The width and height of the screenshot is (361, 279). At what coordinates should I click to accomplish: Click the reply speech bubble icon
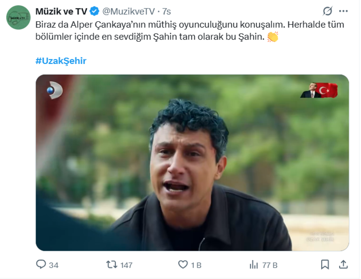click(41, 265)
